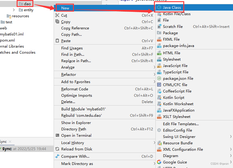Click the Paste clipboard icon
This screenshot has width=233, height=168.
(x=57, y=40)
